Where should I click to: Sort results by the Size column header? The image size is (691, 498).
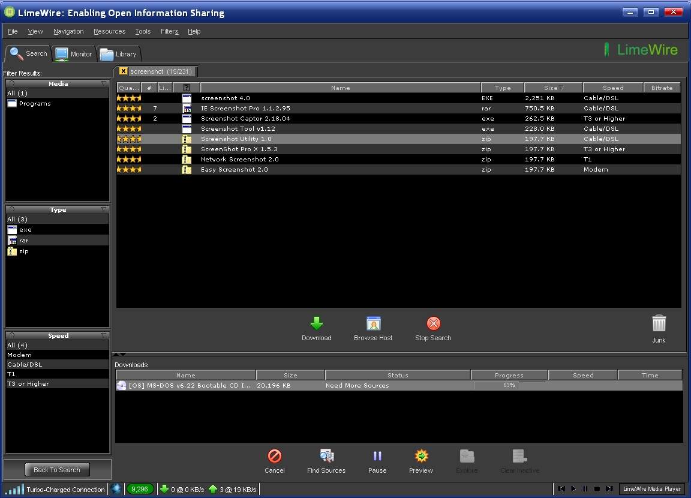point(553,88)
